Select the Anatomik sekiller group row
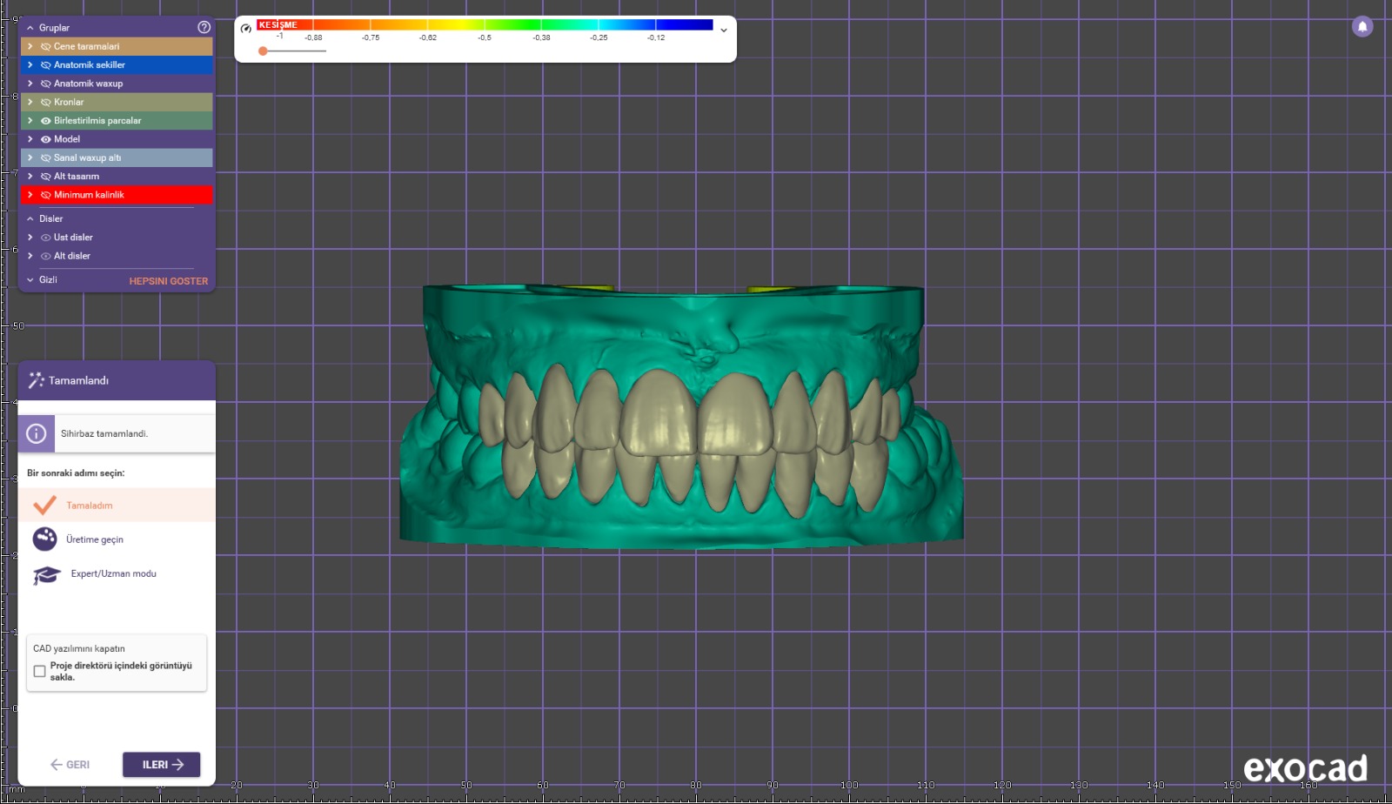Image resolution: width=1392 pixels, height=804 pixels. coord(122,65)
